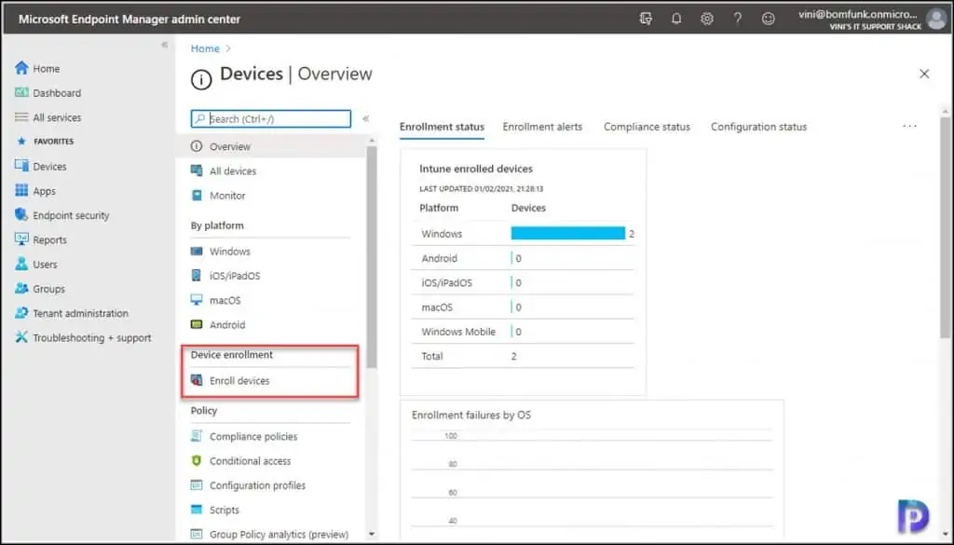
Task: Collapse the Devices menu pane
Action: point(365,118)
